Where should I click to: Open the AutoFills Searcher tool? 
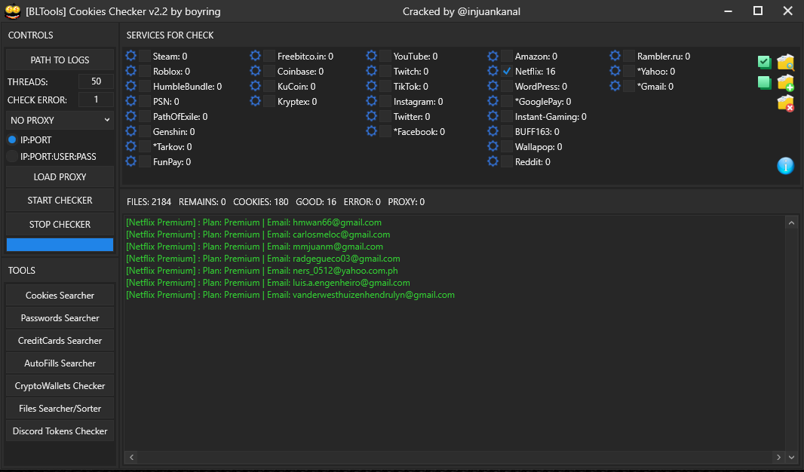tap(60, 363)
